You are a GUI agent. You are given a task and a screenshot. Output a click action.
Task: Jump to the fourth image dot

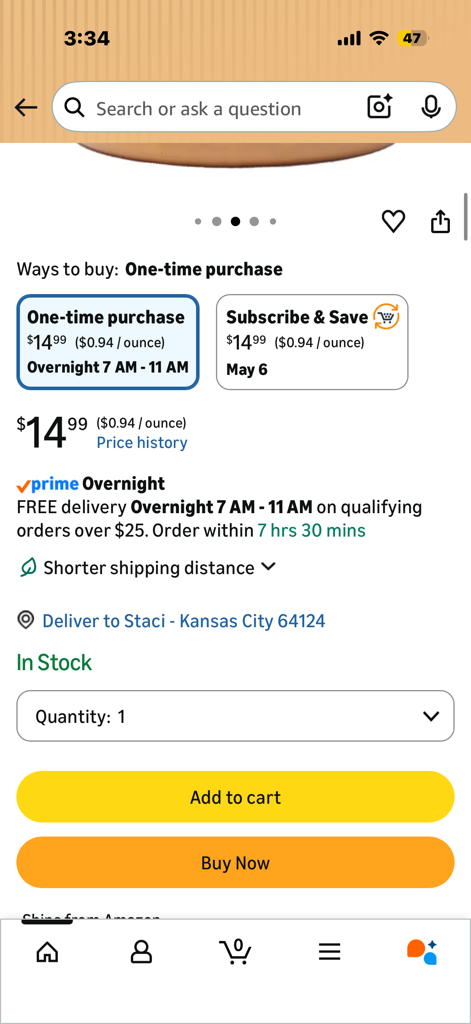[x=254, y=221]
